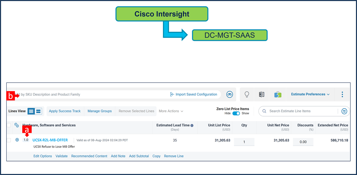357x175 pixels.
Task: Open the Estimate Preferences dropdown
Action: pyautogui.click(x=310, y=94)
